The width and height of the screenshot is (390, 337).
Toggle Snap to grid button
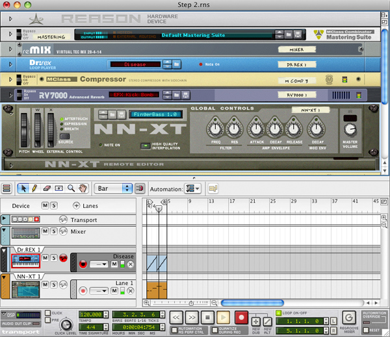pos(140,188)
